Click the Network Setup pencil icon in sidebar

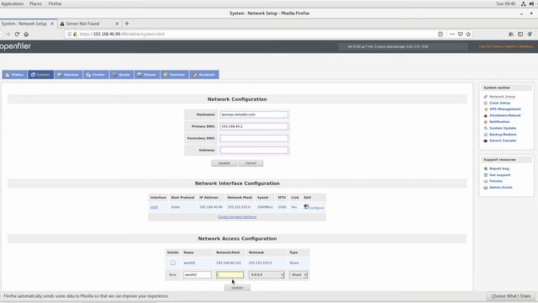pyautogui.click(x=486, y=97)
